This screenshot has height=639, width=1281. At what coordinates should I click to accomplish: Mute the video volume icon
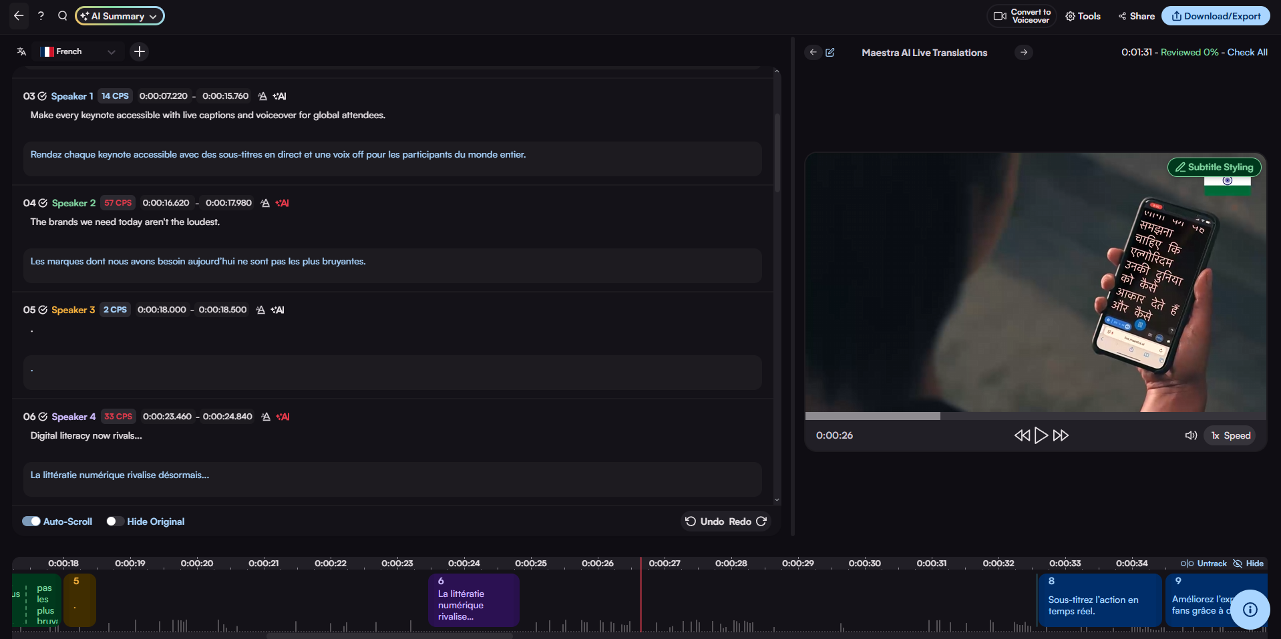[x=1190, y=435]
